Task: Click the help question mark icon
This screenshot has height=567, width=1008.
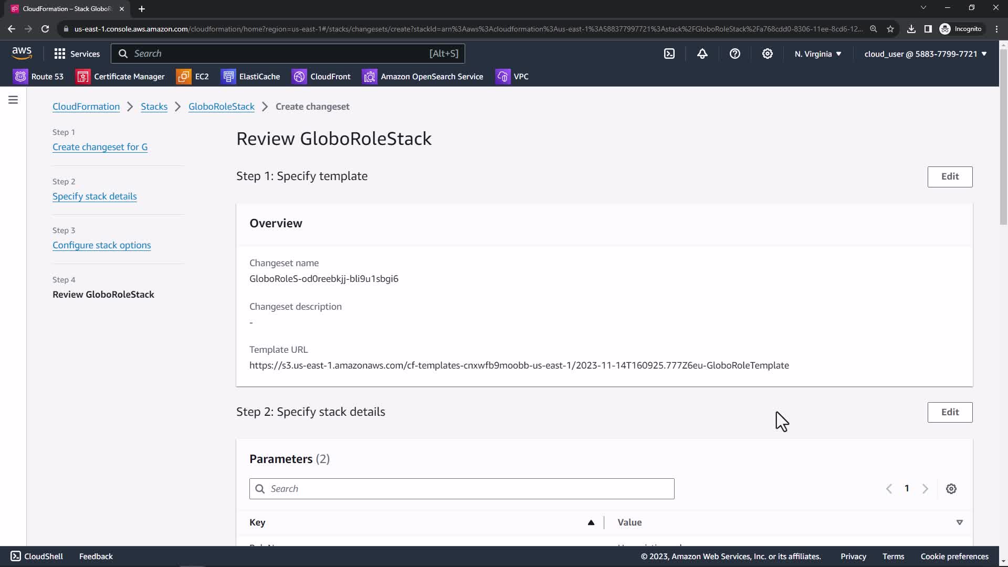Action: point(735,54)
